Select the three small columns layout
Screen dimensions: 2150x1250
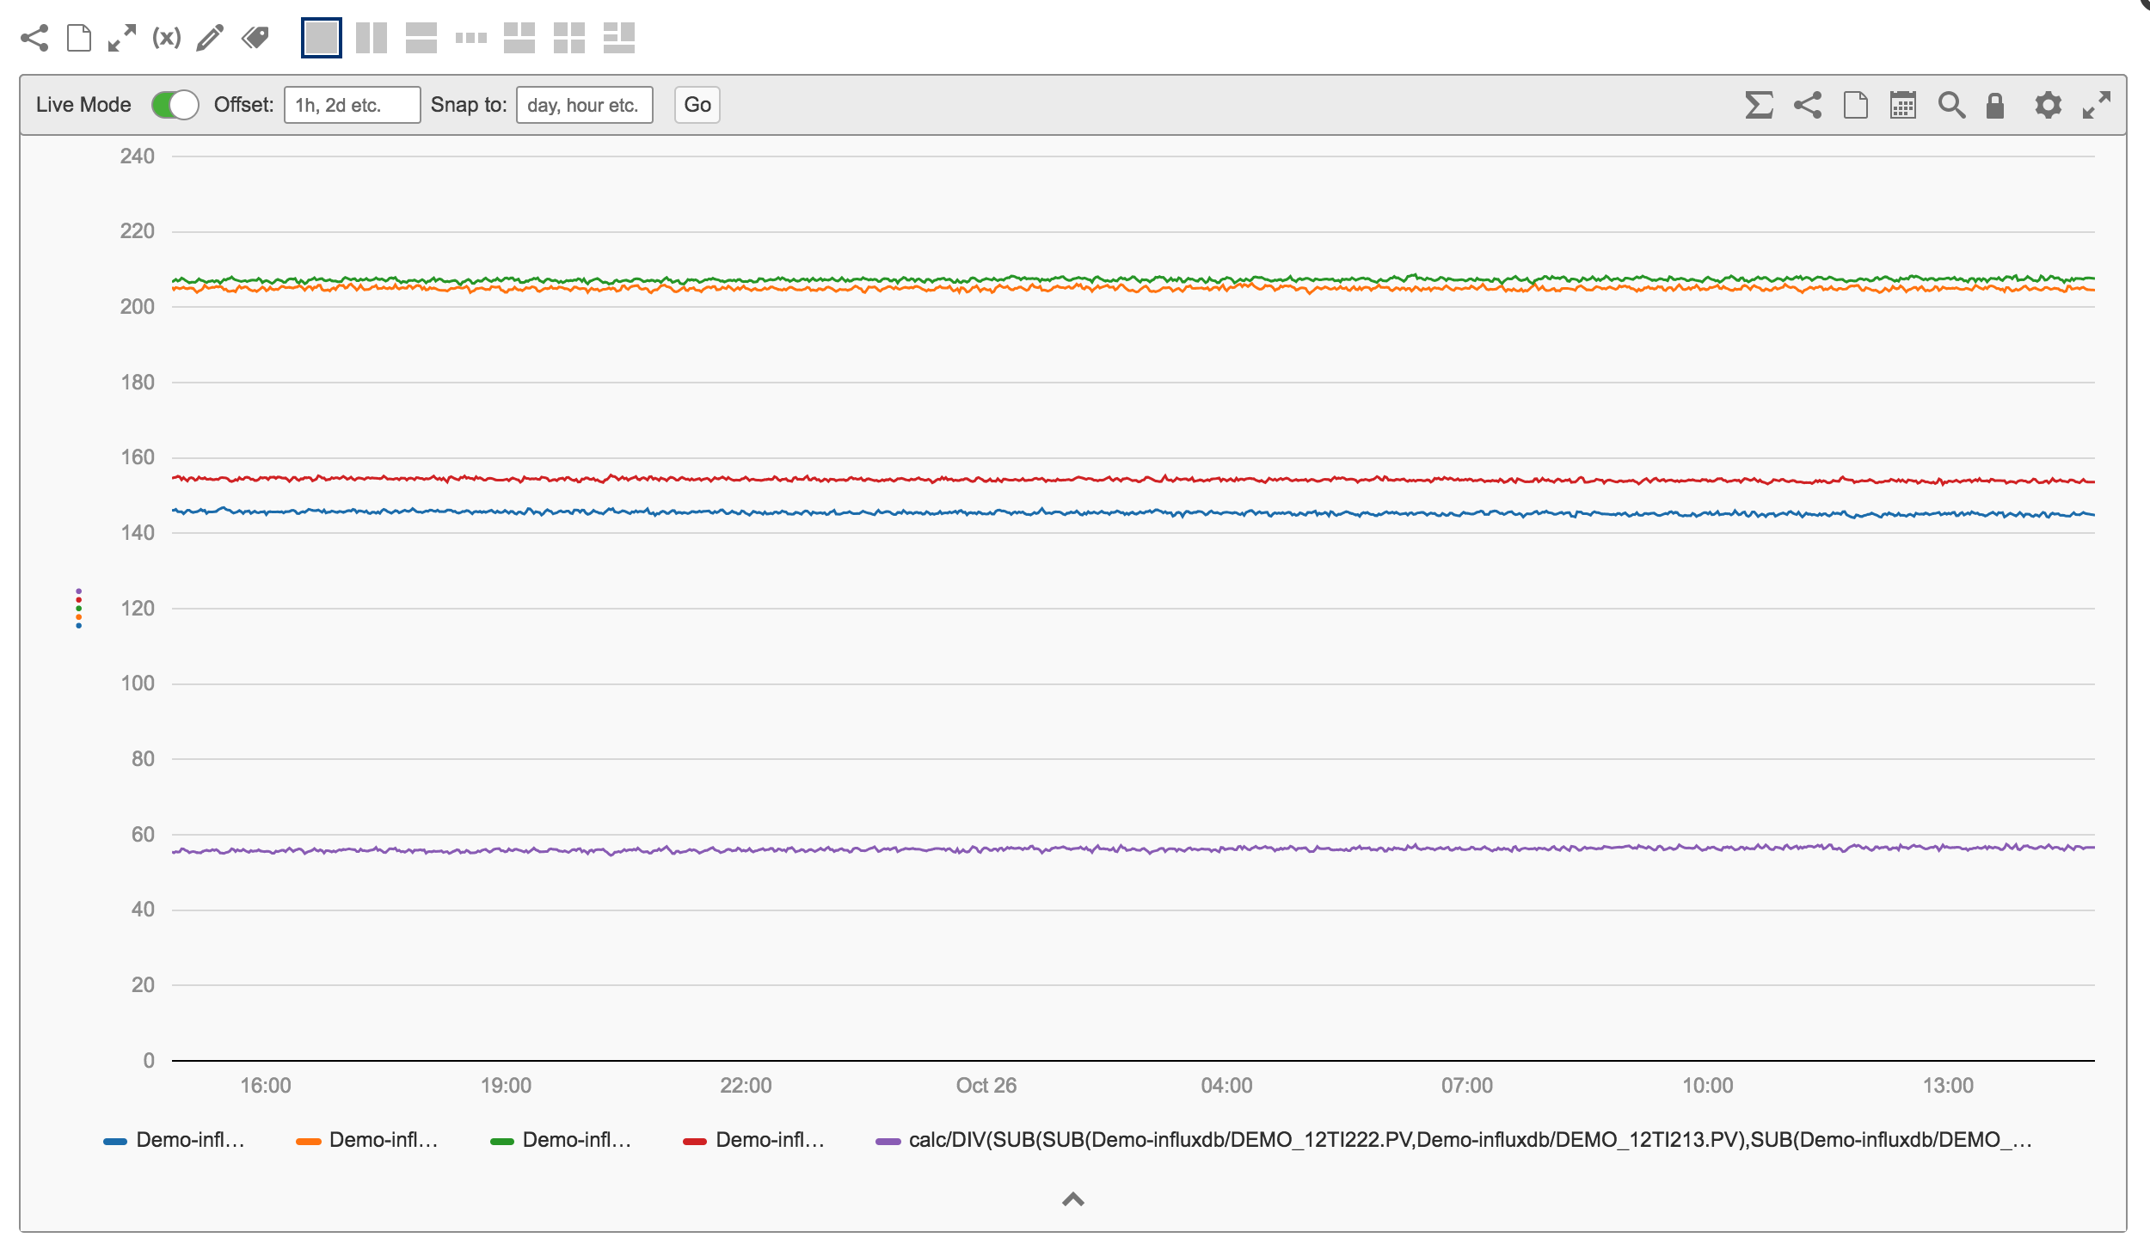click(471, 38)
